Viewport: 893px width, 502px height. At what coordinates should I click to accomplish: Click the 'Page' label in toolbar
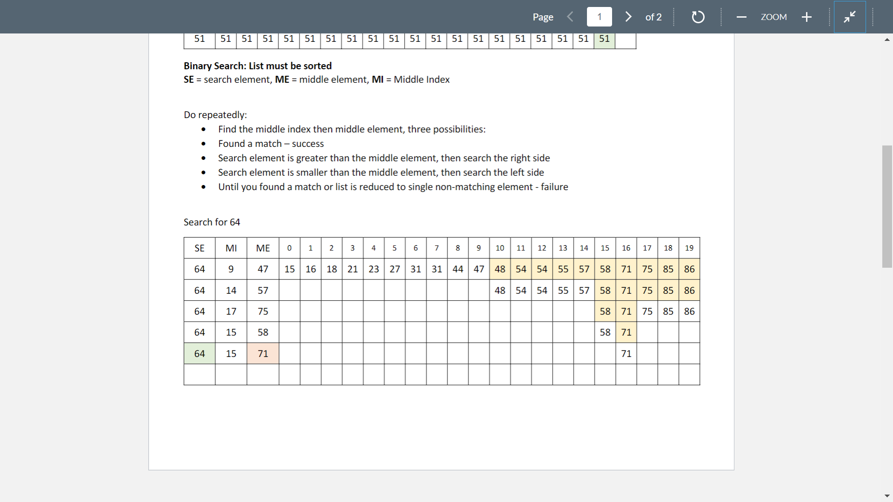(543, 17)
